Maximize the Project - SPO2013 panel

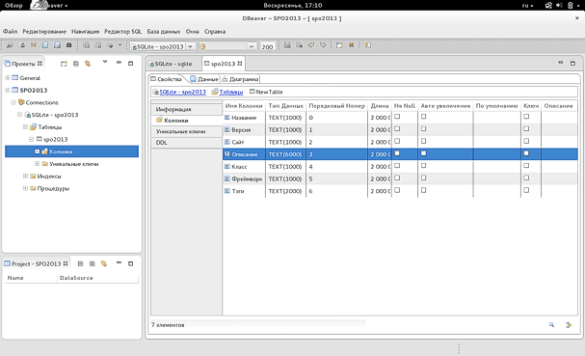pyautogui.click(x=130, y=263)
